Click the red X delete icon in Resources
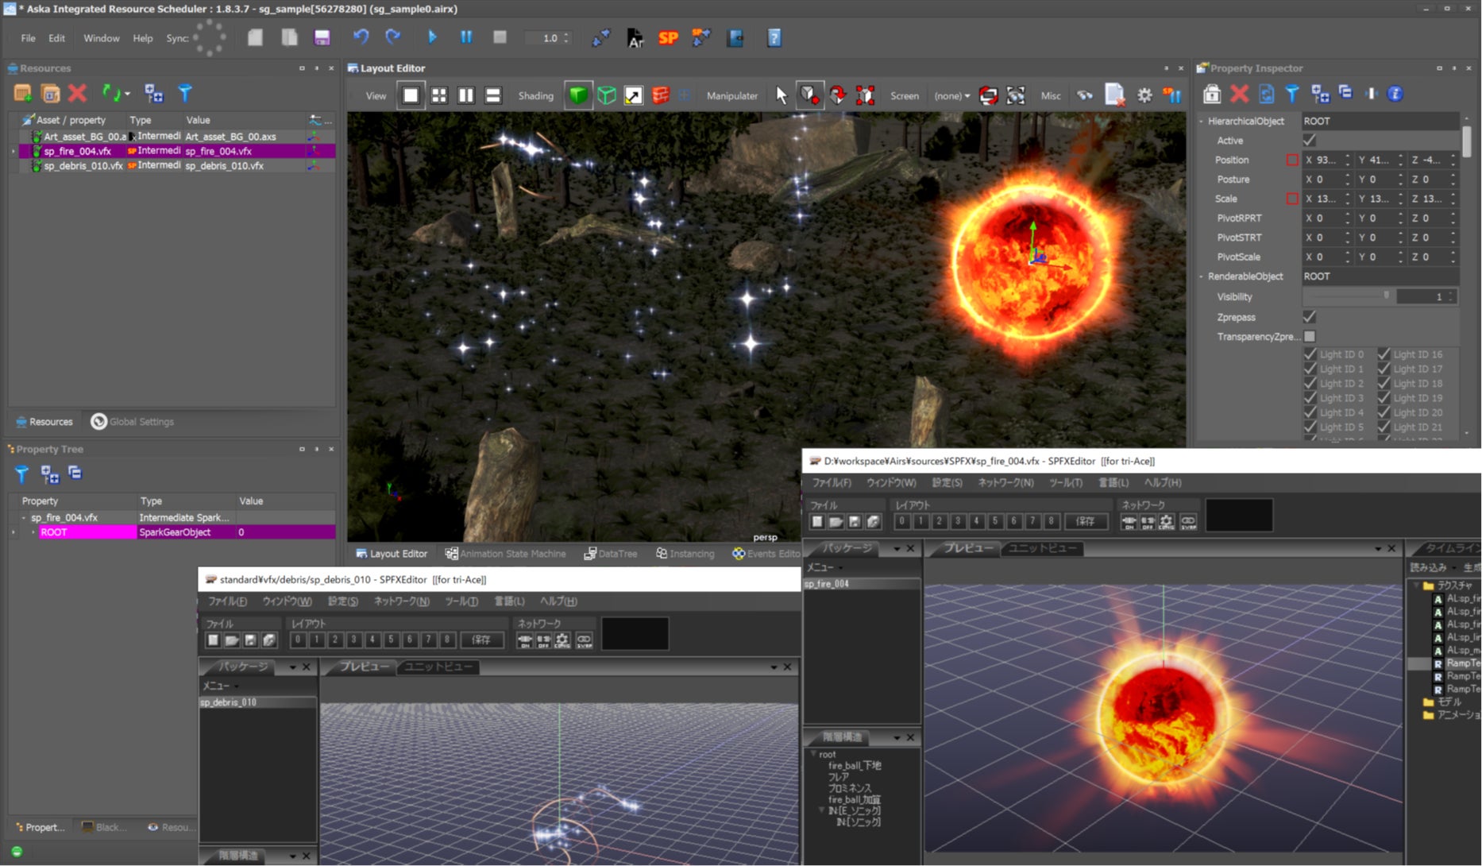 coord(77,94)
